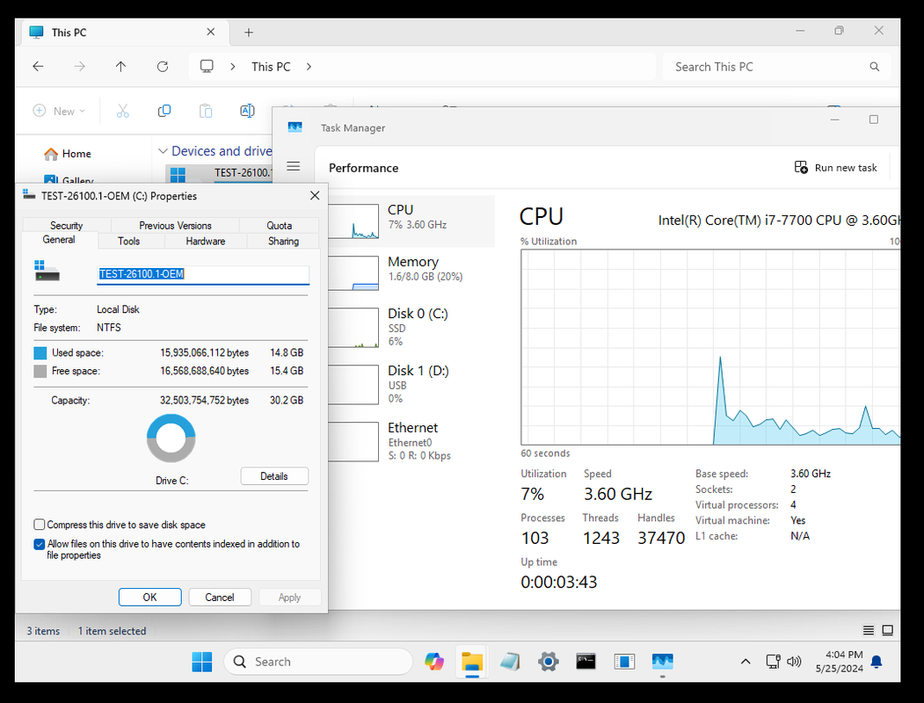Click the drive label name text field
Viewport: 924px width, 703px height.
tap(203, 274)
